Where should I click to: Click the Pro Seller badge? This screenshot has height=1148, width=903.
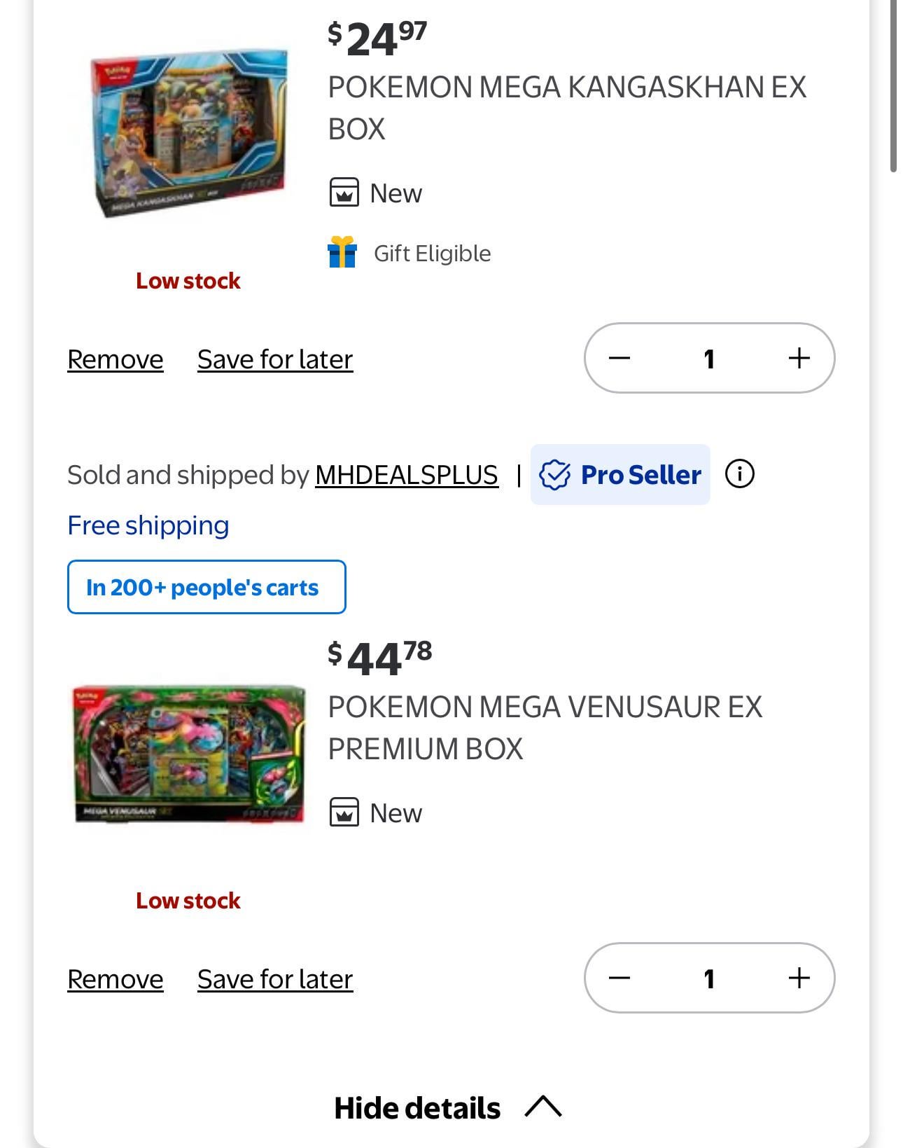(620, 474)
